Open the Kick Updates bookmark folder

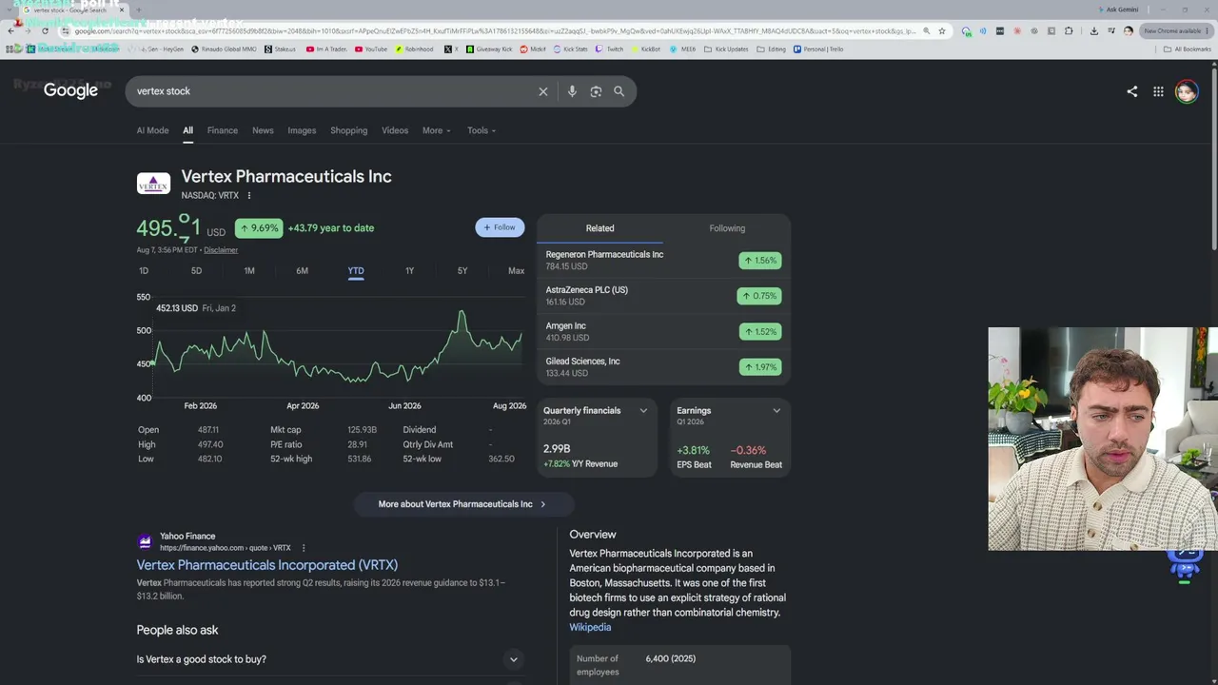[x=726, y=49]
